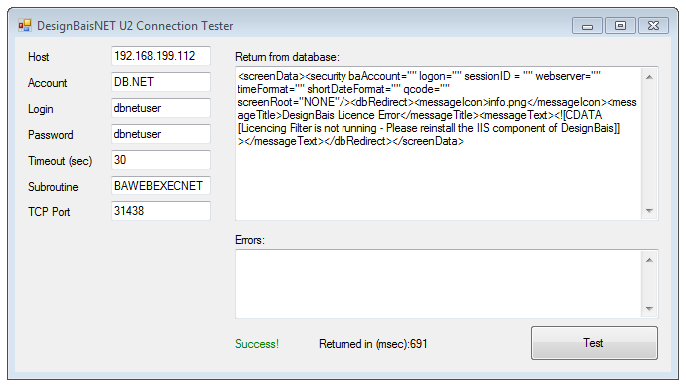
Task: Click up arrow of database return scrollbar
Action: pyautogui.click(x=649, y=77)
